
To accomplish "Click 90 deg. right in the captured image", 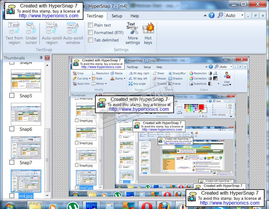I will (139, 73).
